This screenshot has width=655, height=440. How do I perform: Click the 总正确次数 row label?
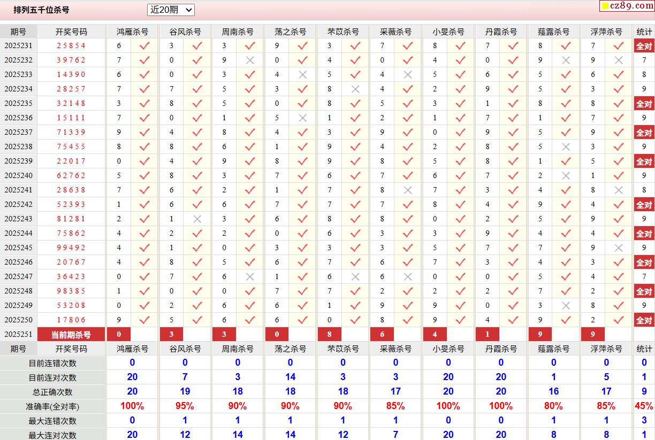coord(52,392)
